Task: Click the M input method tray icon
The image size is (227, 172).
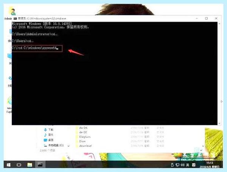Action: coord(194,165)
